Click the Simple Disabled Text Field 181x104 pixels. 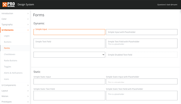(x=142, y=55)
